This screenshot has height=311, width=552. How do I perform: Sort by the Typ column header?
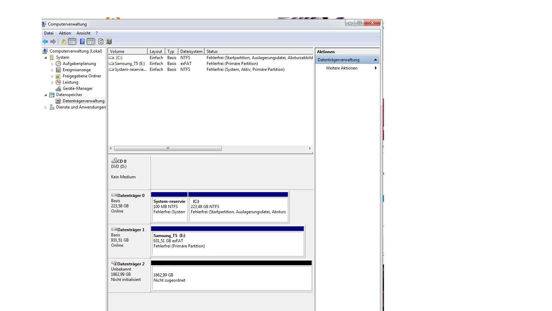pos(171,51)
